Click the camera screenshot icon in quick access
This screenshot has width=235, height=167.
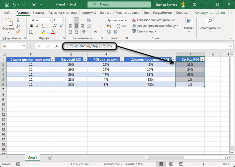34,5
